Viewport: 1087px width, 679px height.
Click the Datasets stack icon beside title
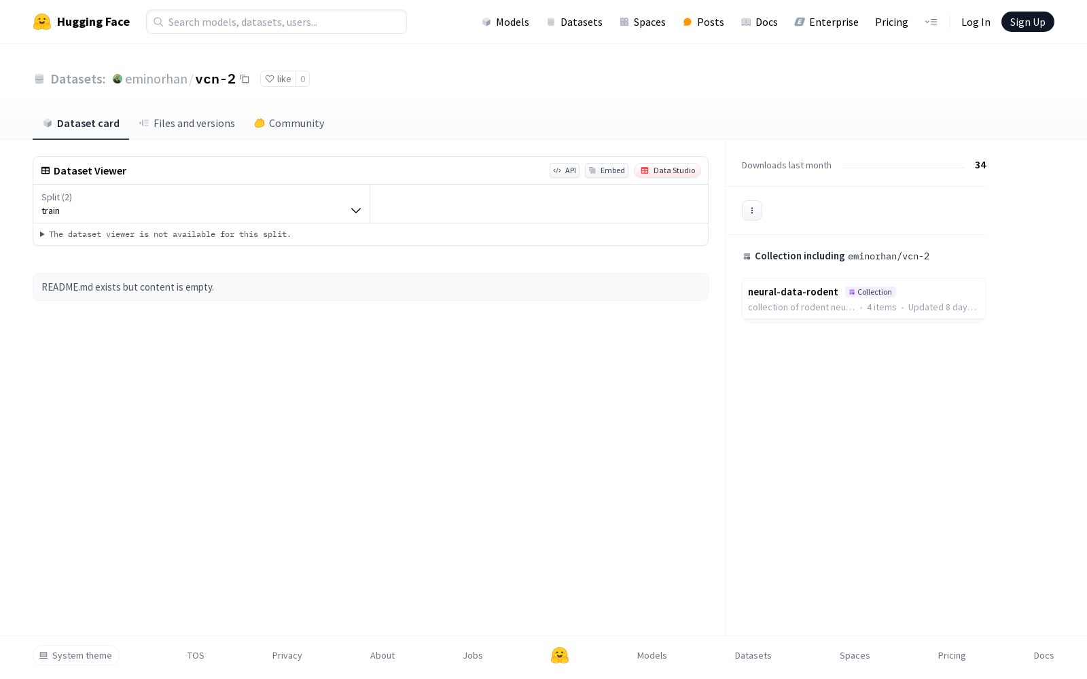click(x=39, y=79)
